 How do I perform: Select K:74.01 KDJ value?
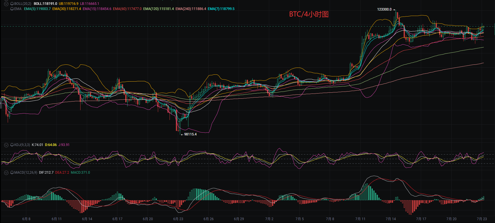[37, 145]
